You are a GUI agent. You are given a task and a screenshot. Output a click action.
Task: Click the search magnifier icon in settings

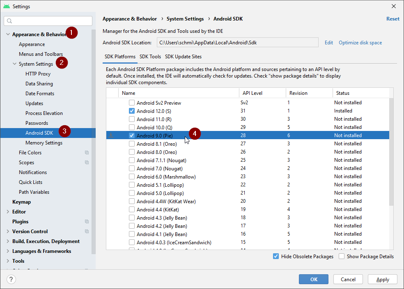pos(9,21)
